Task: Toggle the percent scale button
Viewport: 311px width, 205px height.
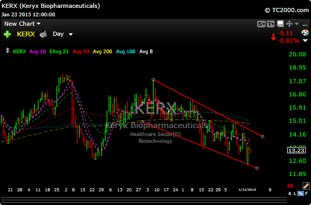Action: (300, 193)
